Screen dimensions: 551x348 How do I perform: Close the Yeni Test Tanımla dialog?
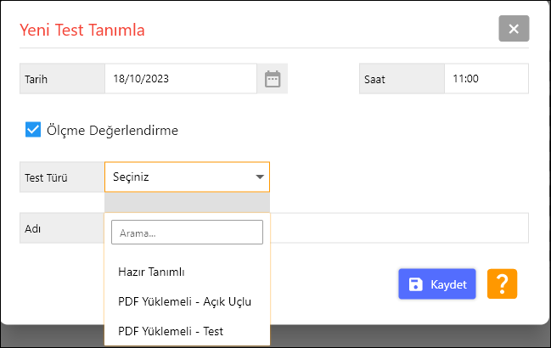514,29
